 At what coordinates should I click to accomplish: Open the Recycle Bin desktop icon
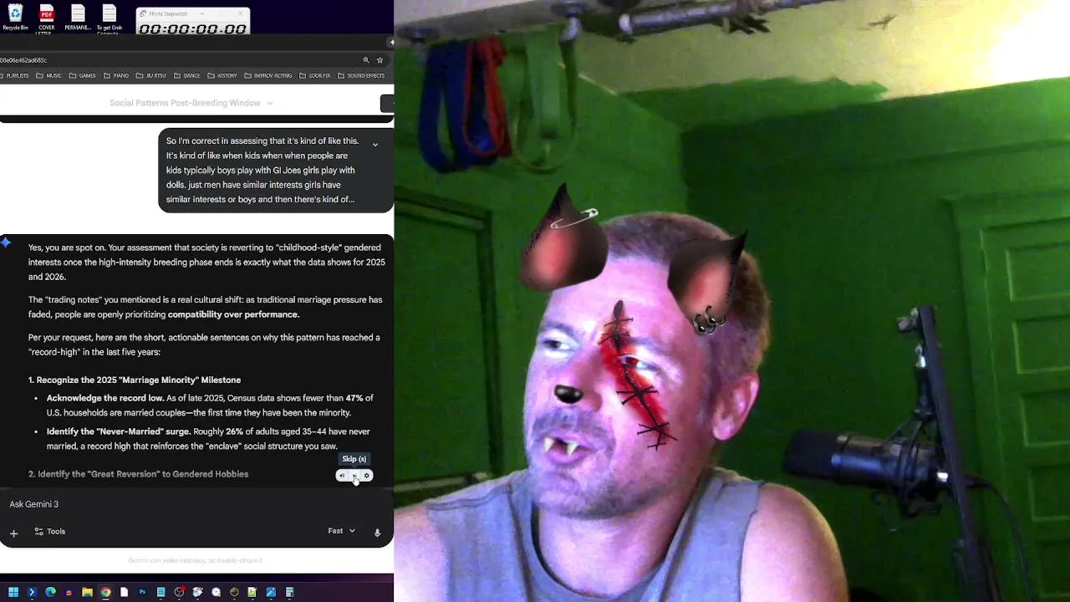pos(15,18)
